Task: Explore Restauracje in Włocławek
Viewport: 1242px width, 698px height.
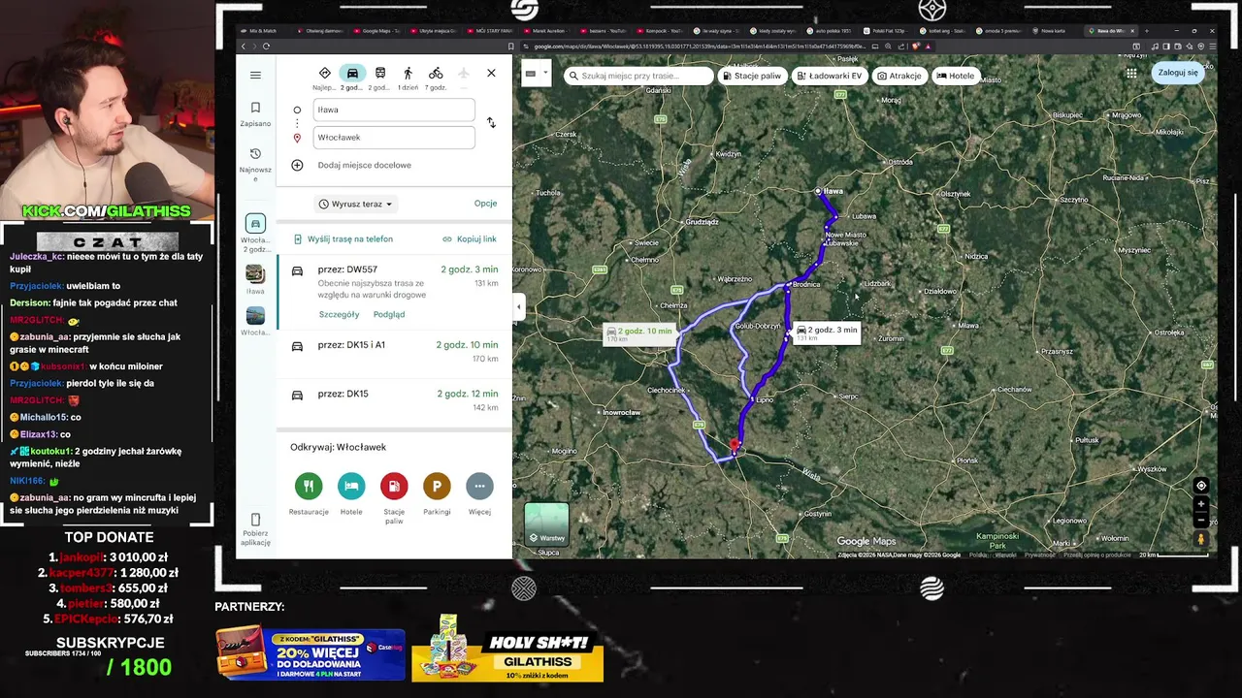Action: [309, 494]
